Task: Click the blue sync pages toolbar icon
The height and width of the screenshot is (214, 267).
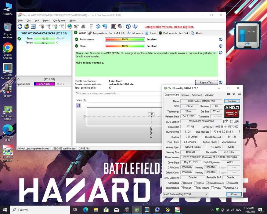Action: pyautogui.click(x=98, y=26)
